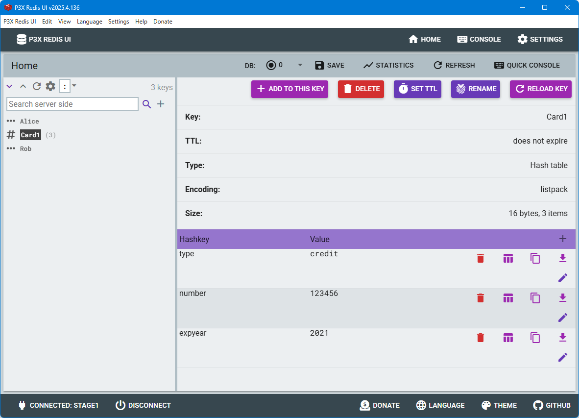Delete the type hash field

click(480, 258)
